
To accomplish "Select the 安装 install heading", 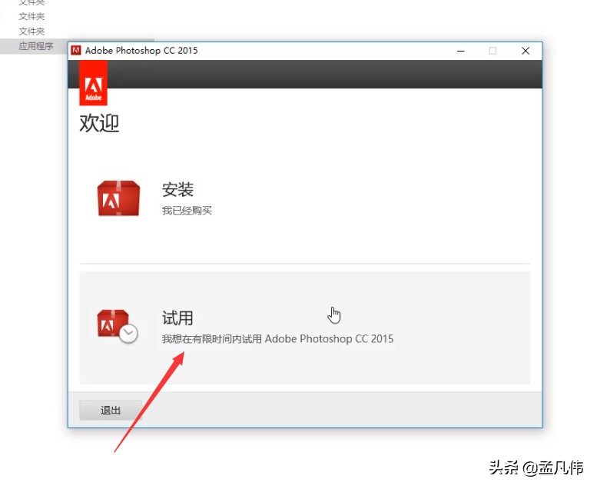I will coord(177,189).
